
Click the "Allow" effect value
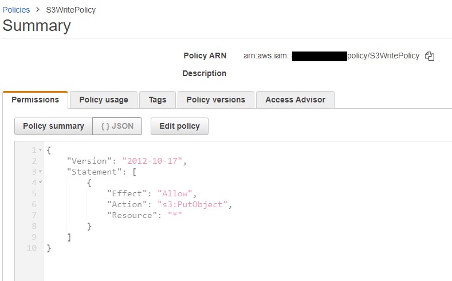175,193
